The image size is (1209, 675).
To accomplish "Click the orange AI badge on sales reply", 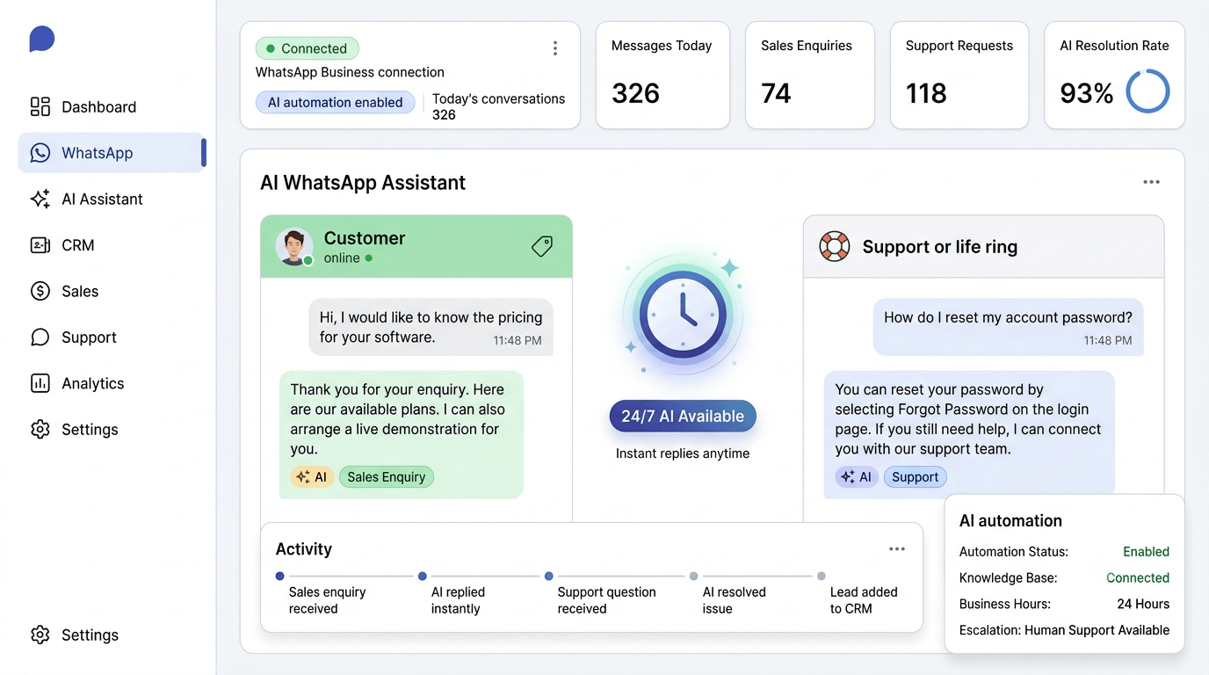I will pos(312,477).
